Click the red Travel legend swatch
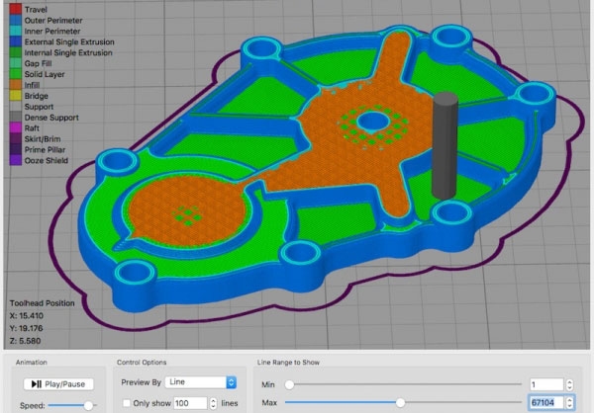This screenshot has height=413, width=594. click(x=13, y=10)
